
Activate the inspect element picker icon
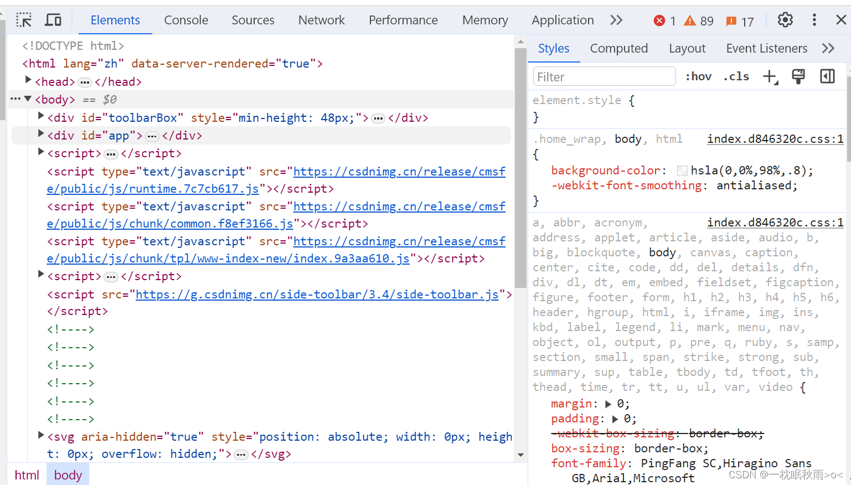point(24,20)
